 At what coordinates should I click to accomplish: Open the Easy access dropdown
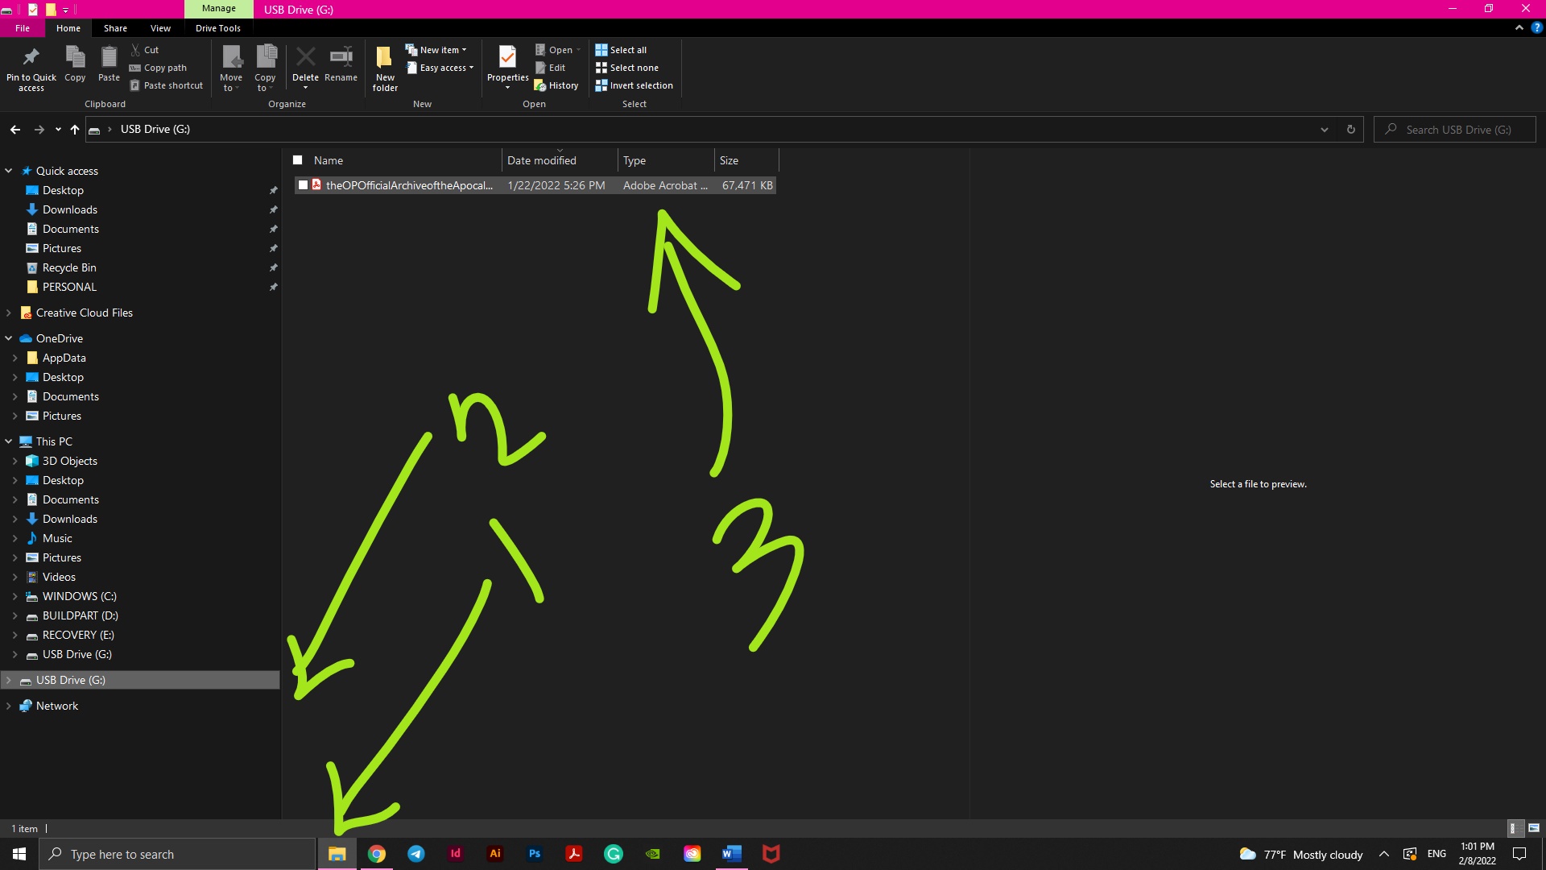pos(440,68)
